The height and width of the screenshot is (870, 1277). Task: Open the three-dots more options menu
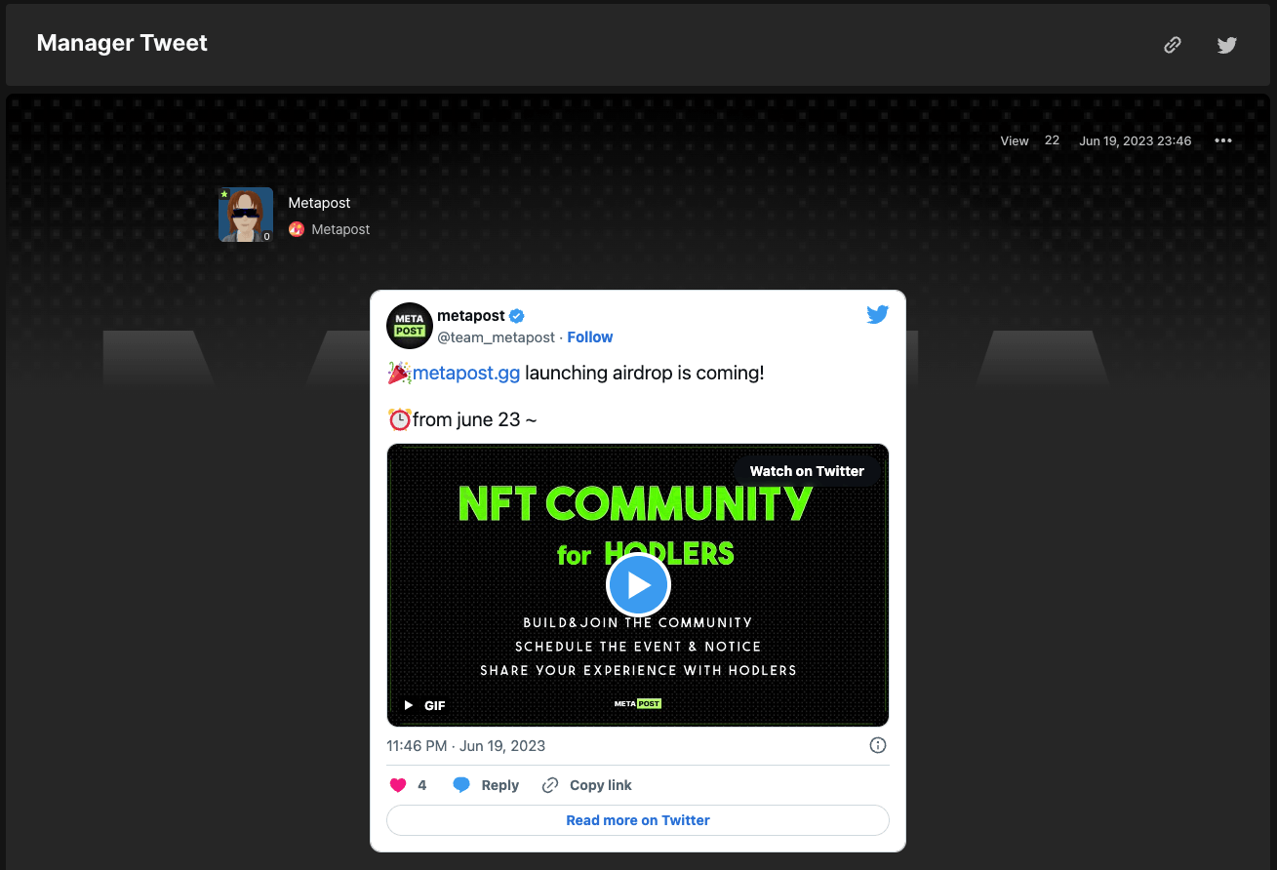tap(1223, 140)
